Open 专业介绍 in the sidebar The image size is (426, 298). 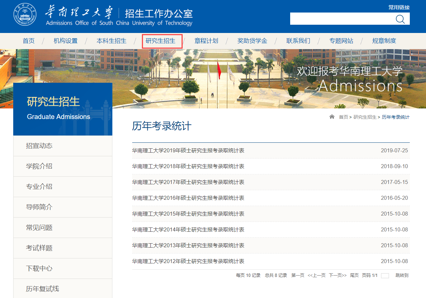pos(63,187)
